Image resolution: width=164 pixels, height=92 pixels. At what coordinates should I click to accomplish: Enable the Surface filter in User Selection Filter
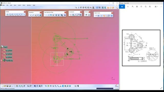pyautogui.click(x=51, y=15)
